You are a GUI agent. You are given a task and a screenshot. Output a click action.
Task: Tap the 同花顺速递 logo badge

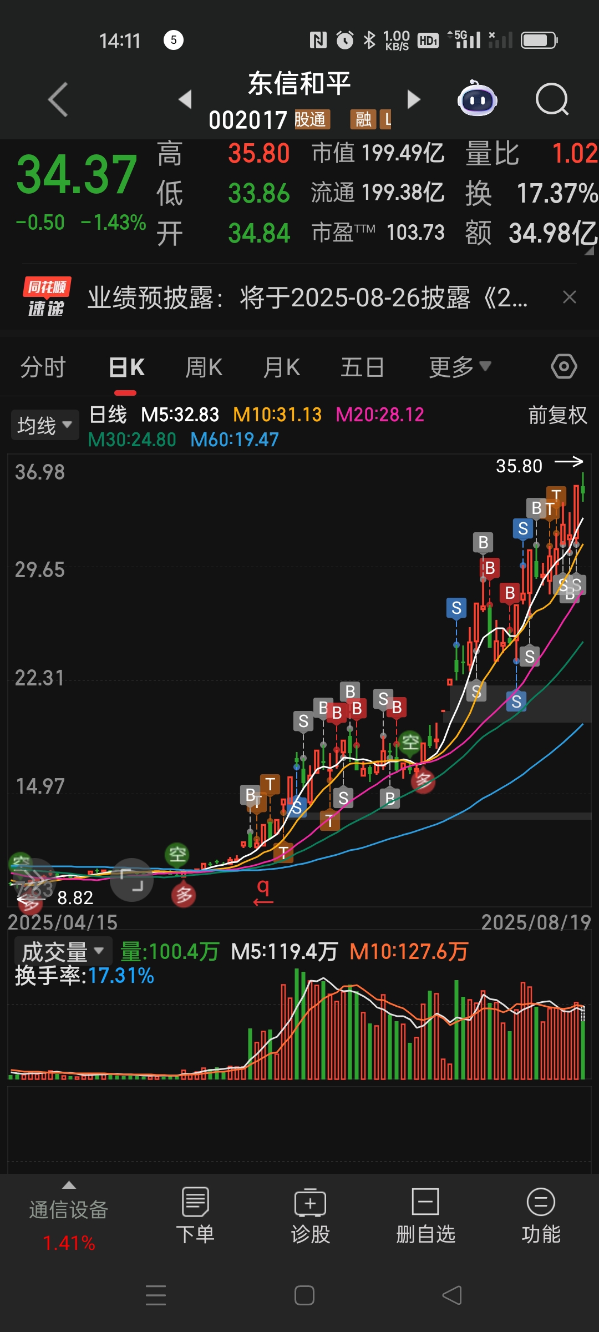pyautogui.click(x=47, y=297)
